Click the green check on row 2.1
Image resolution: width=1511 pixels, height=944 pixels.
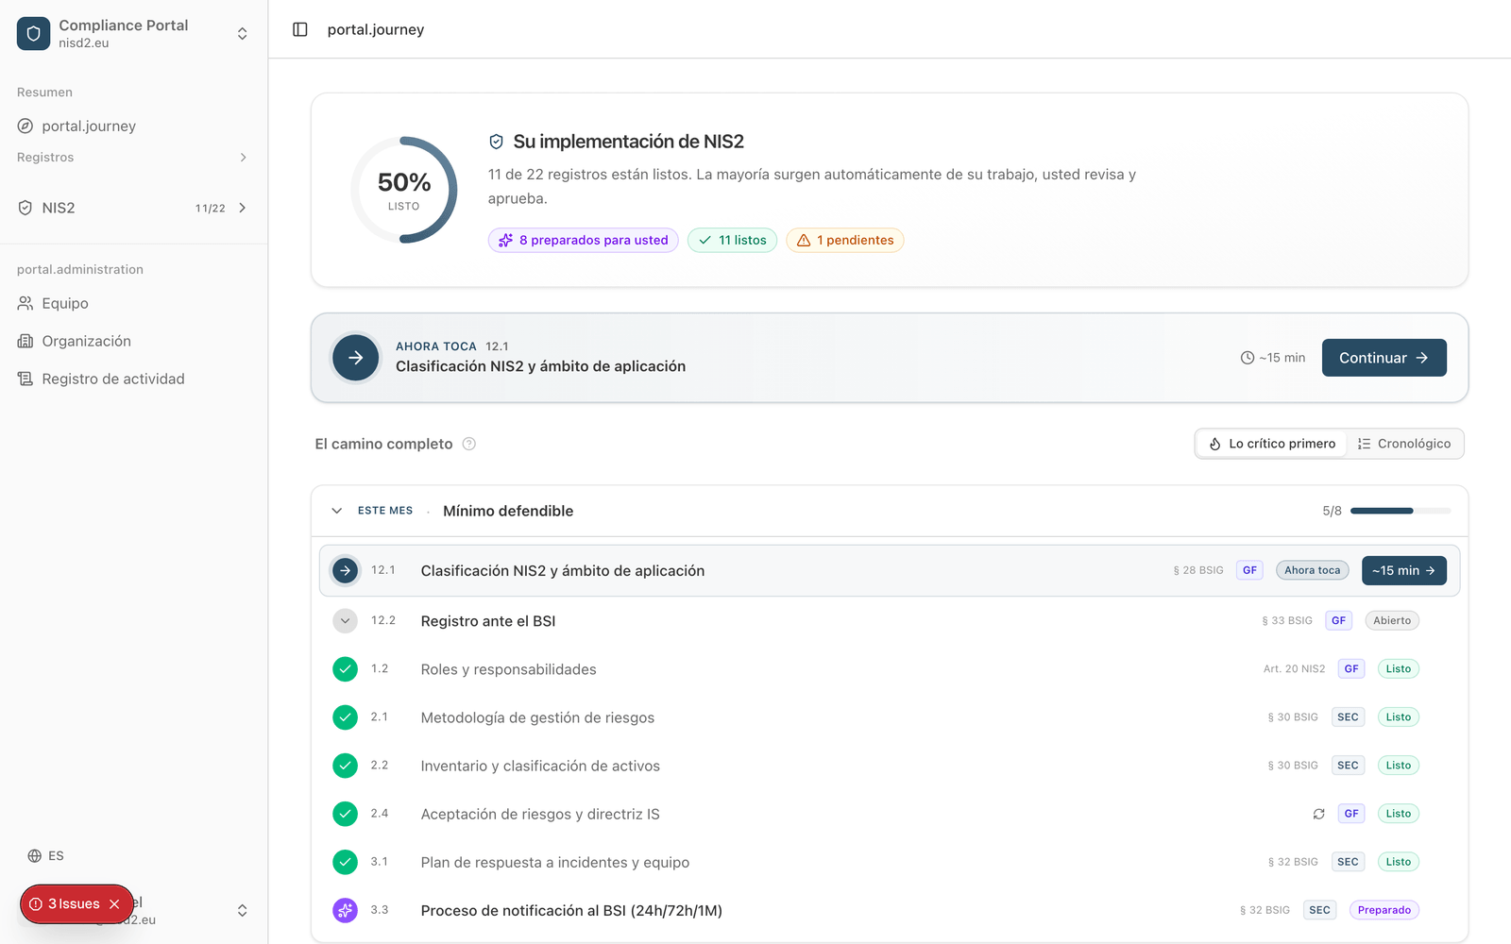[x=346, y=717]
